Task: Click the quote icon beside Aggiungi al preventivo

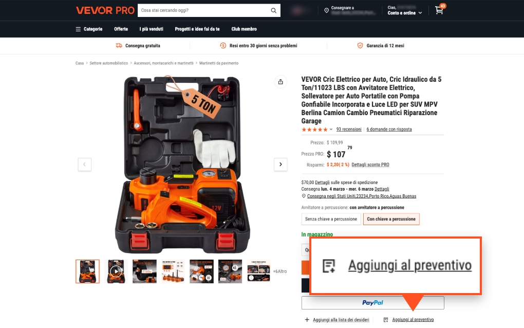Action: tap(386, 320)
